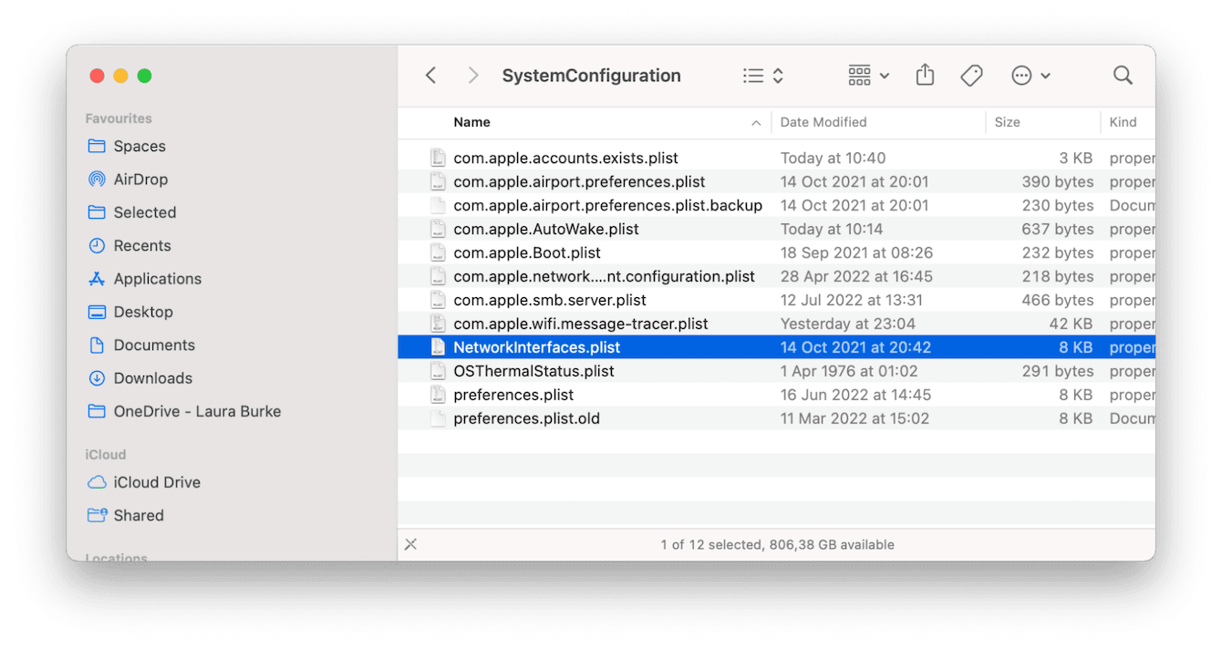Open the preferences.plist file

[x=513, y=394]
